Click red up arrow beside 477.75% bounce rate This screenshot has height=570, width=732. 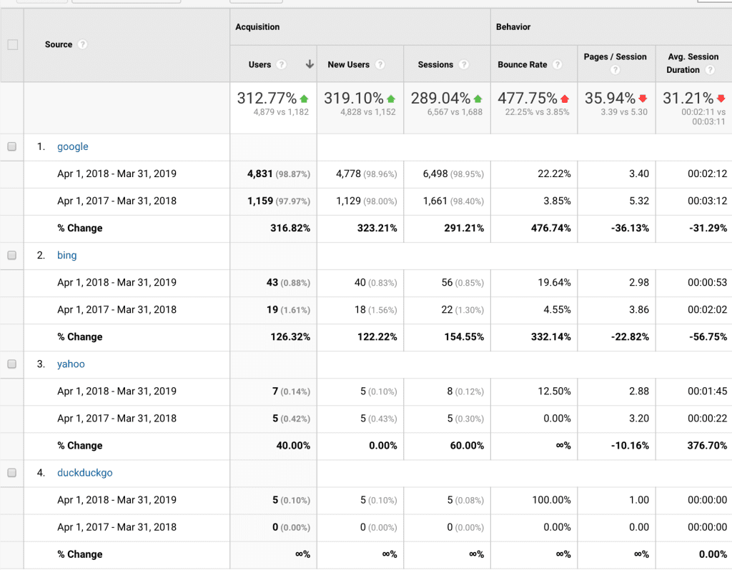565,99
